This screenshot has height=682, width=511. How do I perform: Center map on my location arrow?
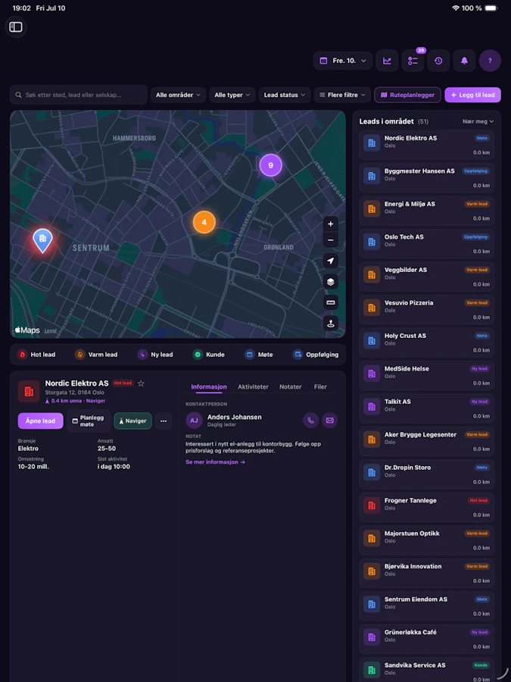click(331, 261)
